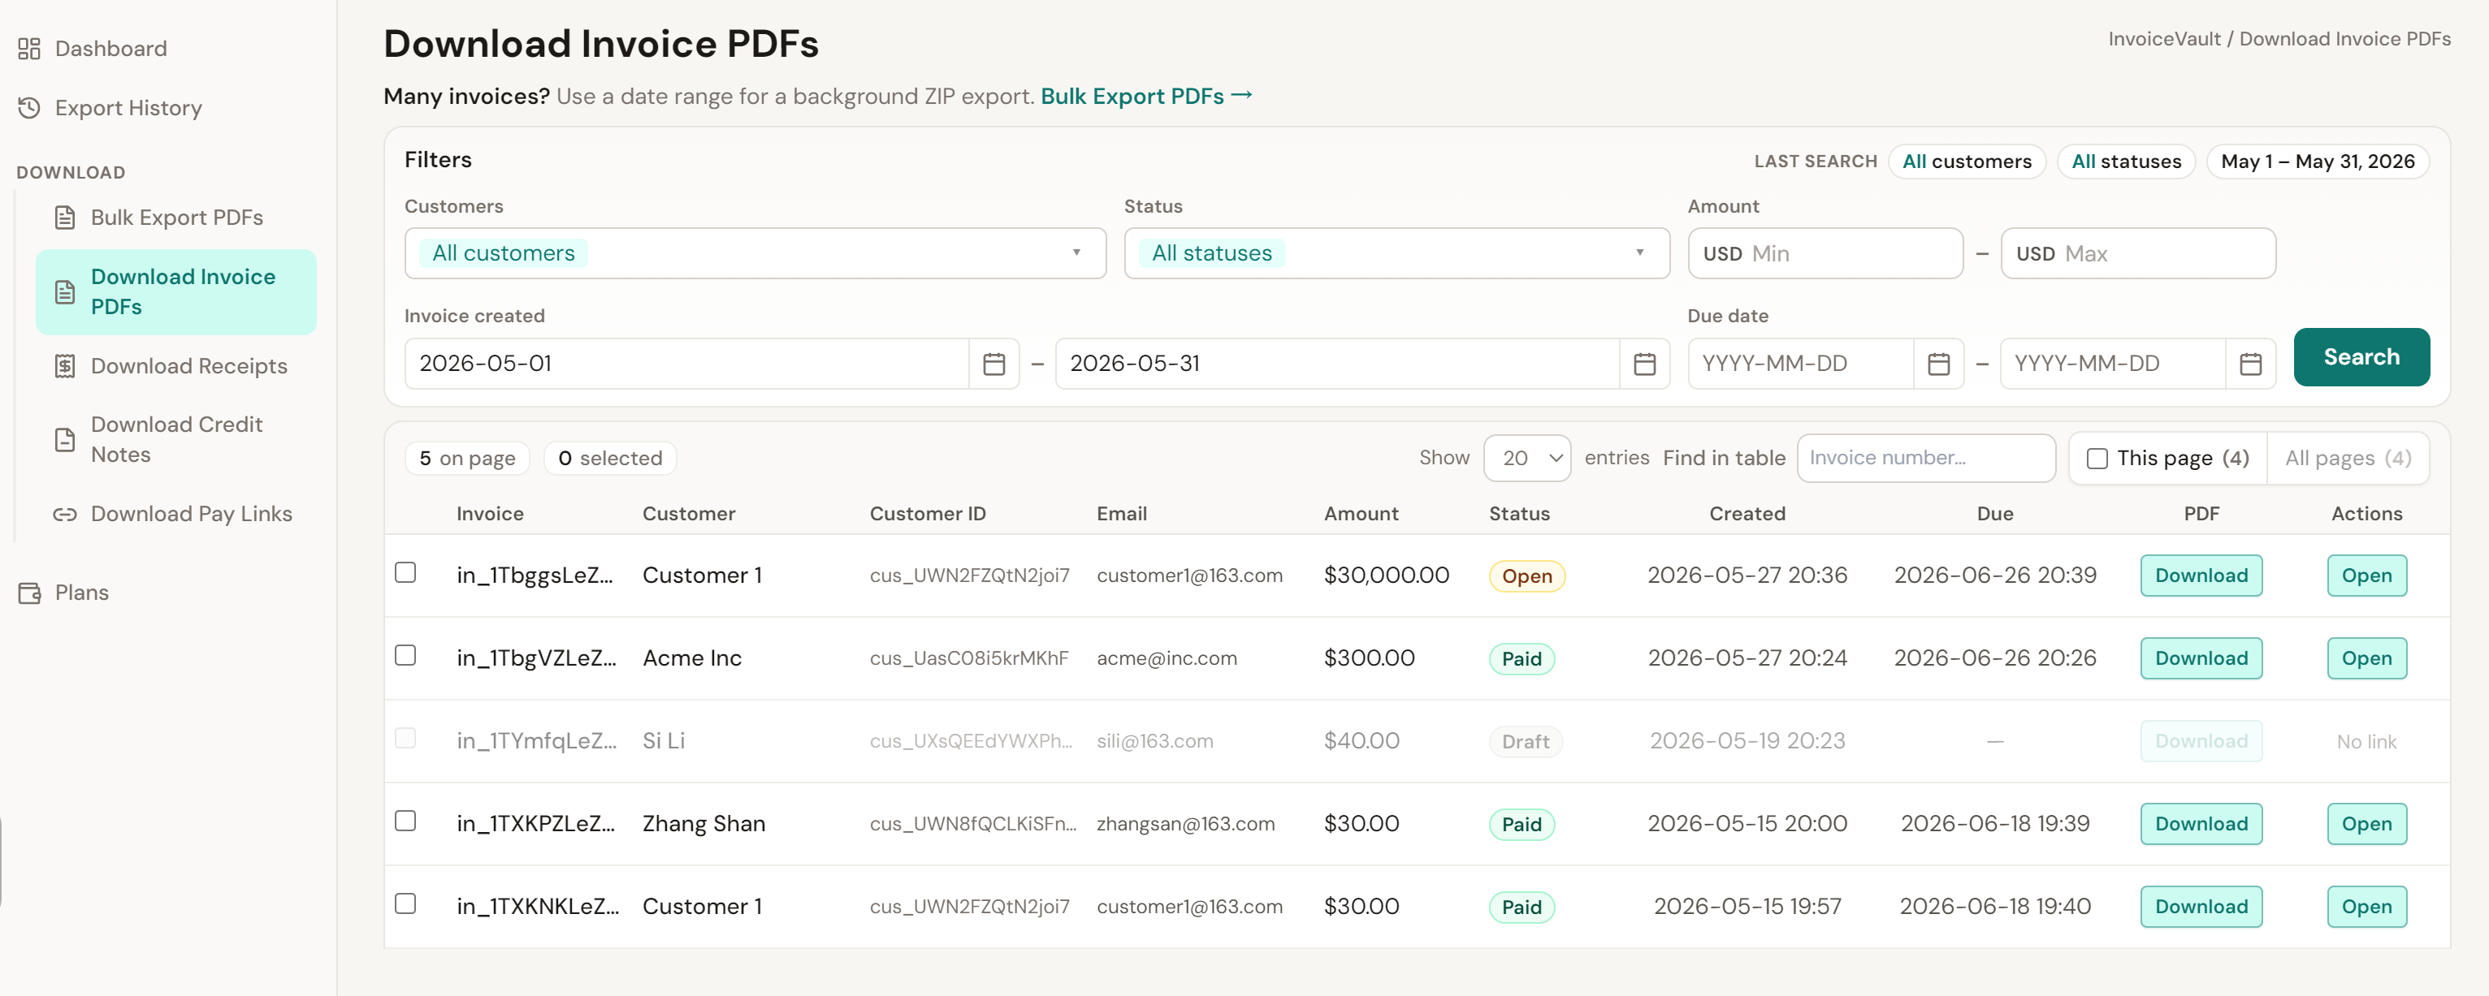The height and width of the screenshot is (996, 2489).
Task: Click the 0 selected counter
Action: 610,459
